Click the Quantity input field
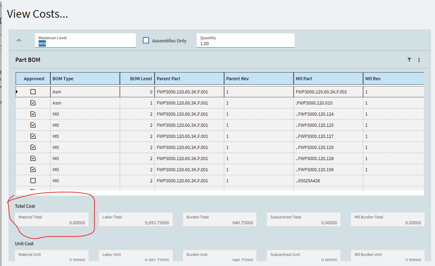The image size is (435, 266). [x=245, y=43]
